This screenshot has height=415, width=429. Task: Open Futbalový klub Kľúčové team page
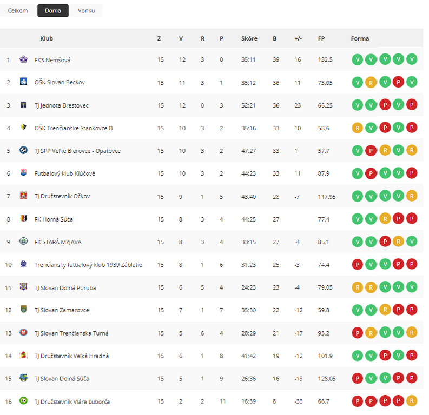(x=65, y=173)
